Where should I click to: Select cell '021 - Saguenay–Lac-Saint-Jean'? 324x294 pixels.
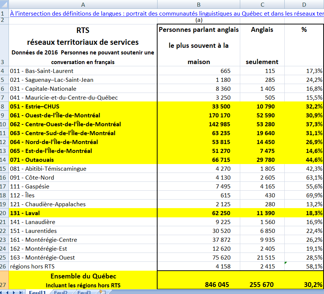(83, 80)
